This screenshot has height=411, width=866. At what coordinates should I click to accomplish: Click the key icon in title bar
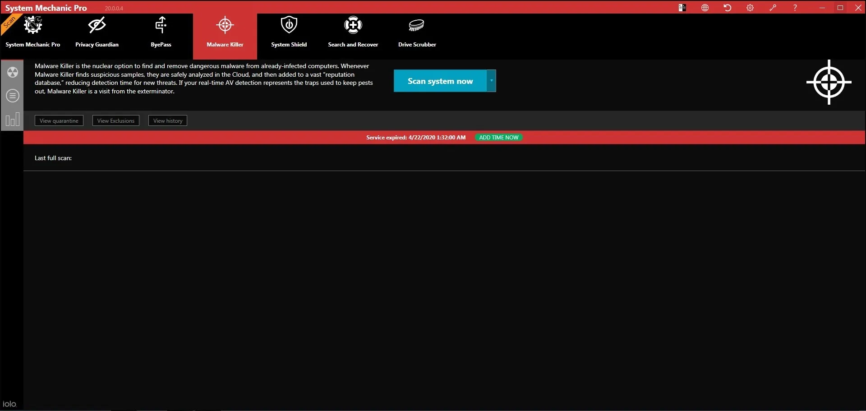click(773, 8)
